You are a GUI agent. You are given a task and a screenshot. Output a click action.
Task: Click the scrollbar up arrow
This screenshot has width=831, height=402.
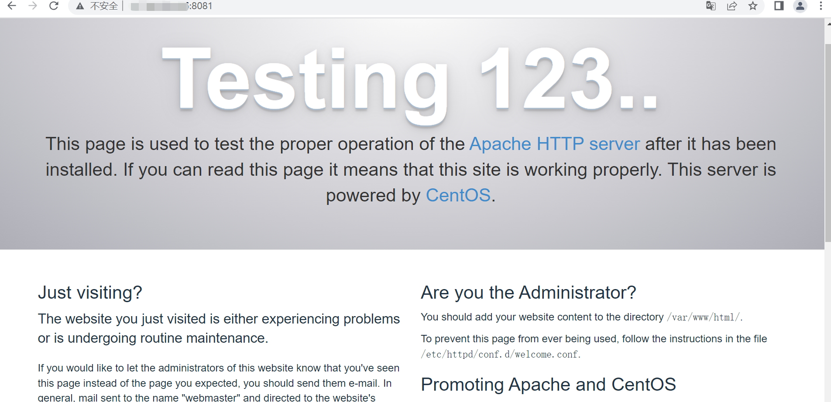pyautogui.click(x=828, y=24)
